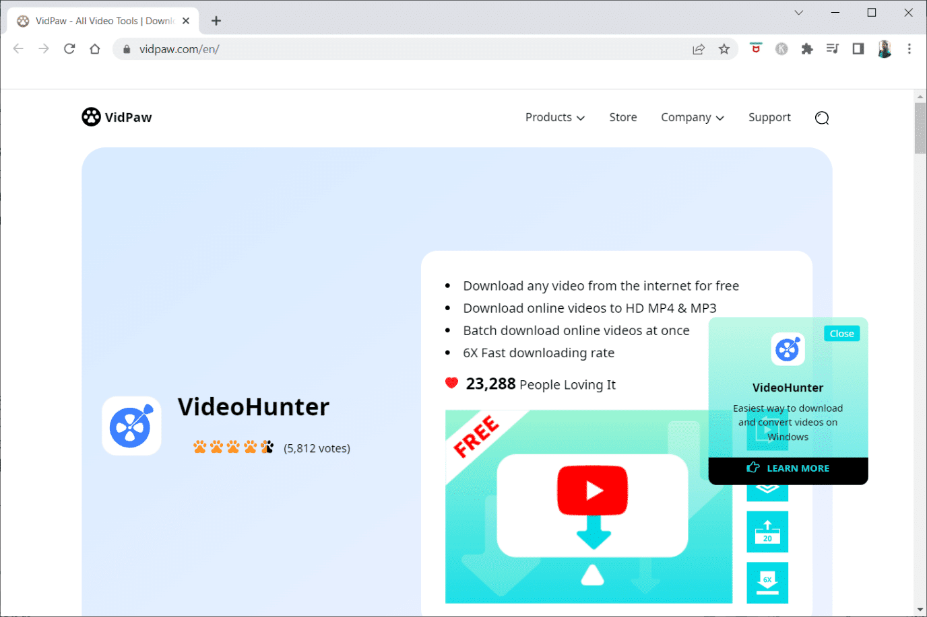Click the VidPaw paw logo icon
The width and height of the screenshot is (927, 617).
pyautogui.click(x=91, y=117)
